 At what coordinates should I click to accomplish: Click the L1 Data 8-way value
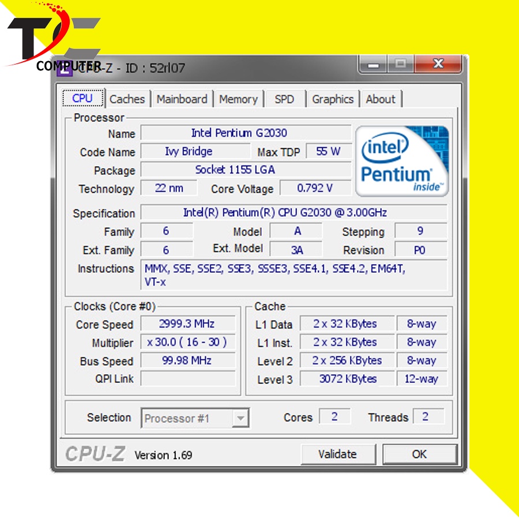point(422,324)
